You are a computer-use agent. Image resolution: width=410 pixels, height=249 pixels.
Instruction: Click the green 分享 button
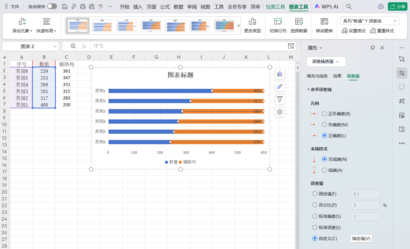pyautogui.click(x=397, y=6)
